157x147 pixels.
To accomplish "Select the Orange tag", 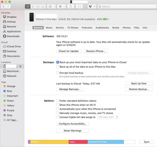I will coord(9,86).
